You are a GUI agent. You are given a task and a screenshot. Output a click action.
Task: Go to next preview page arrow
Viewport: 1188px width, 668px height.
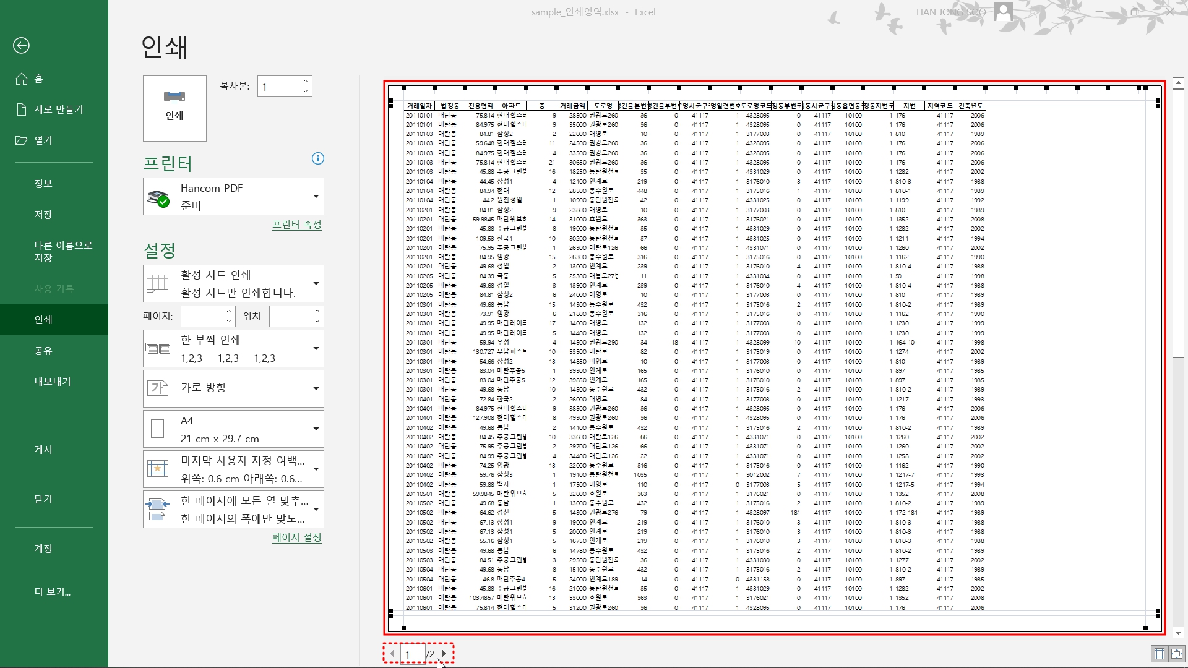(444, 653)
